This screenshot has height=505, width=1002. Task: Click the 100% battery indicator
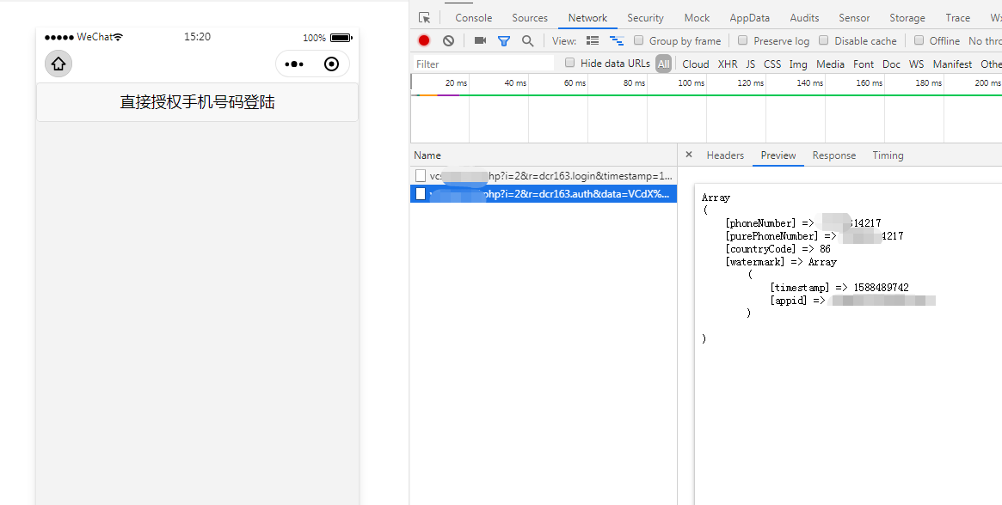pyautogui.click(x=327, y=38)
